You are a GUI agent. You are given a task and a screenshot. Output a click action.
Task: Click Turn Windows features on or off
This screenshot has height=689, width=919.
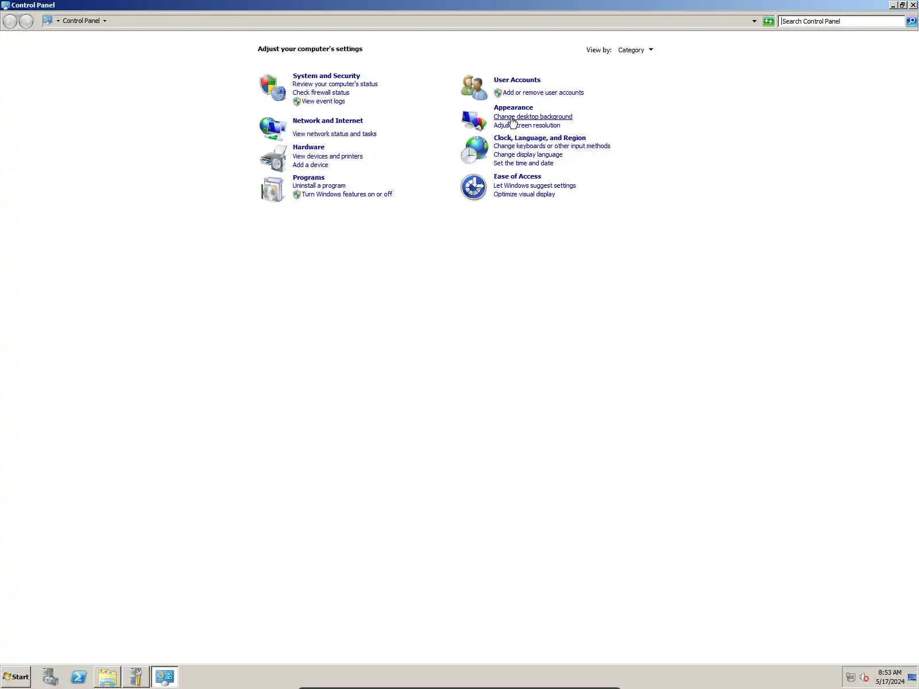347,194
